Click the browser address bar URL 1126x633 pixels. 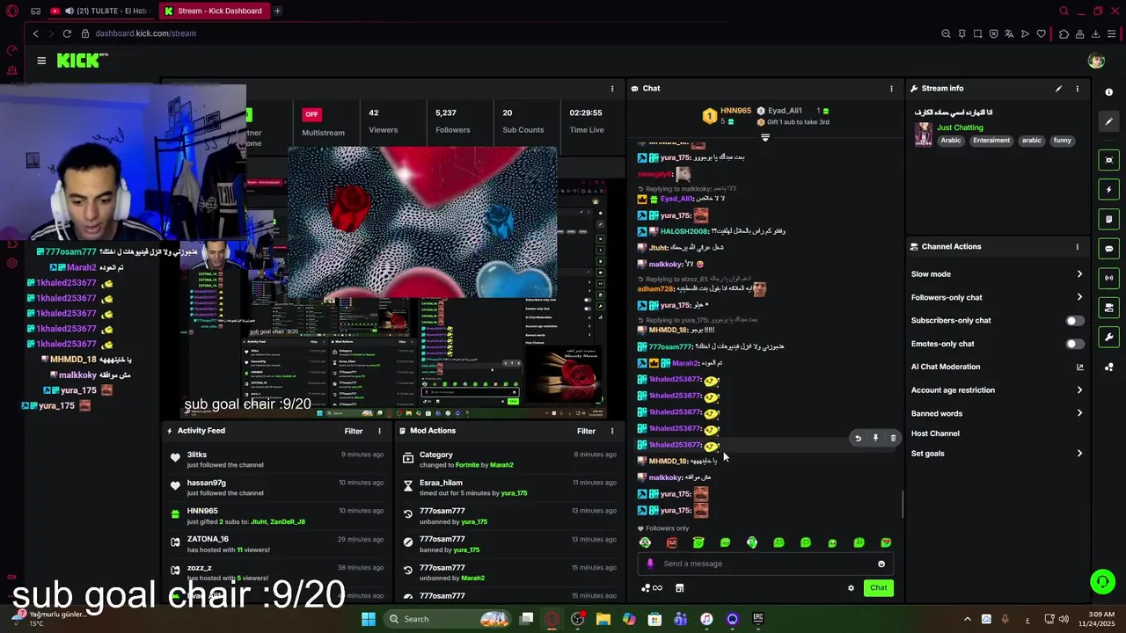coord(145,33)
